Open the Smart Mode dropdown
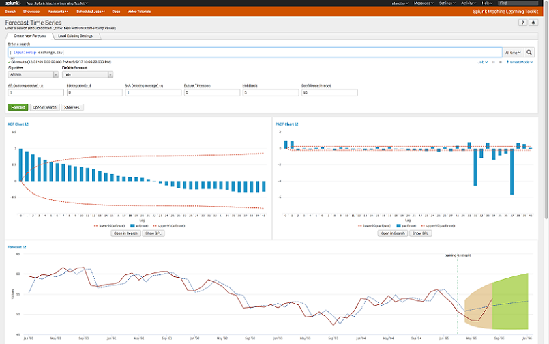The image size is (549, 344). point(520,62)
